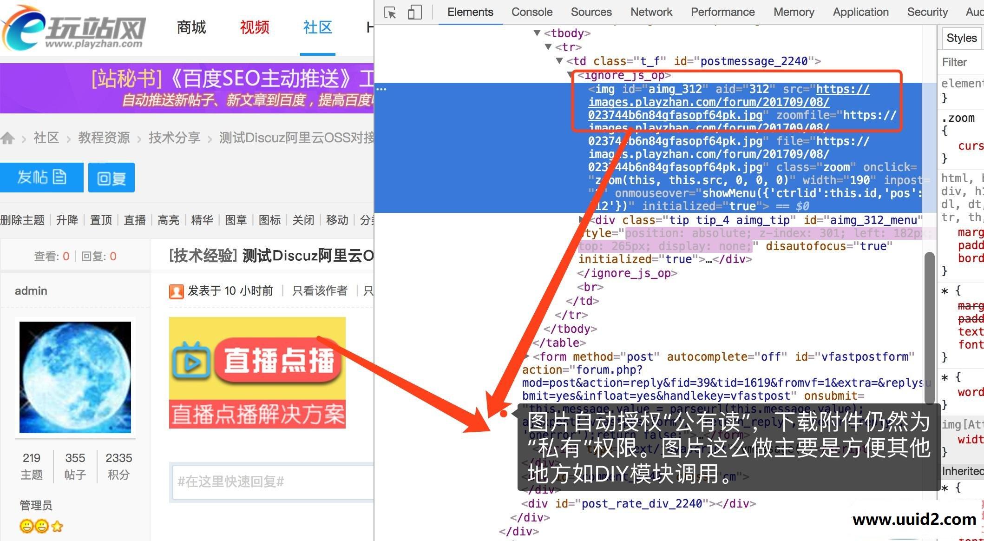The image size is (984, 541).
Task: Toggle the device toolbar in DevTools
Action: point(415,13)
